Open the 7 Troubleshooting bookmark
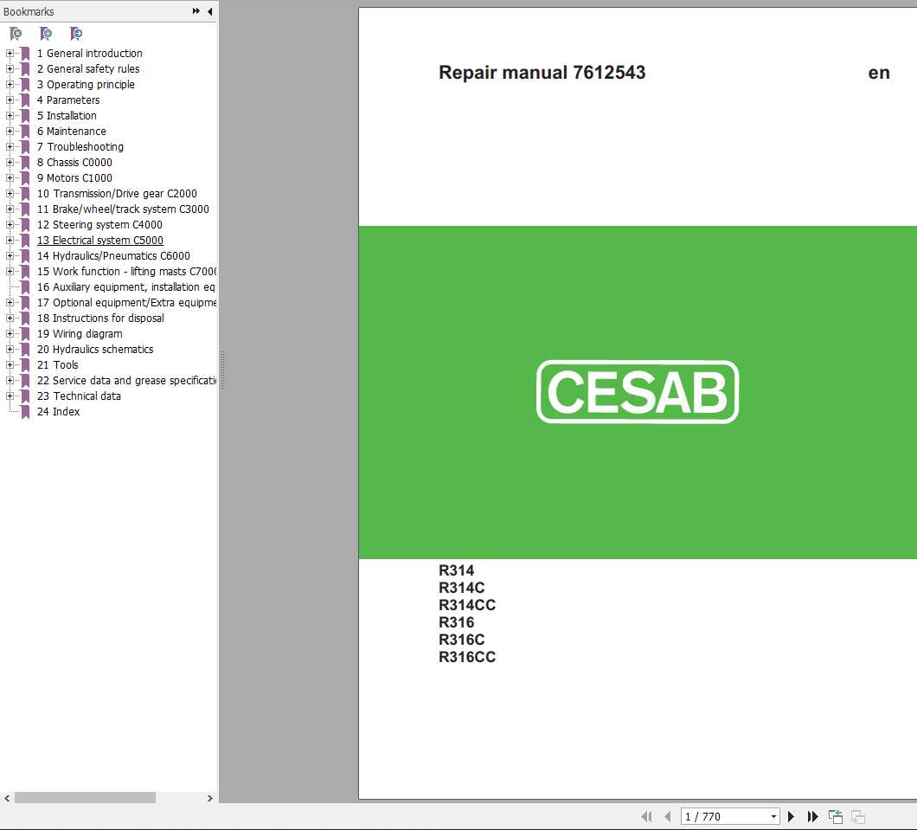The height and width of the screenshot is (830, 917). coord(80,147)
